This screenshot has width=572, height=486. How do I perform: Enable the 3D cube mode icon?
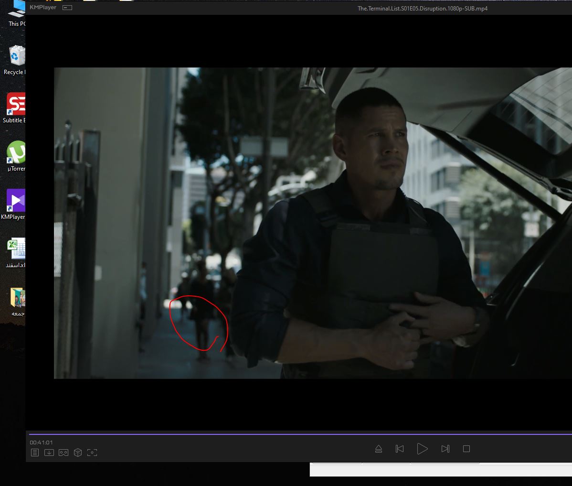click(x=78, y=453)
